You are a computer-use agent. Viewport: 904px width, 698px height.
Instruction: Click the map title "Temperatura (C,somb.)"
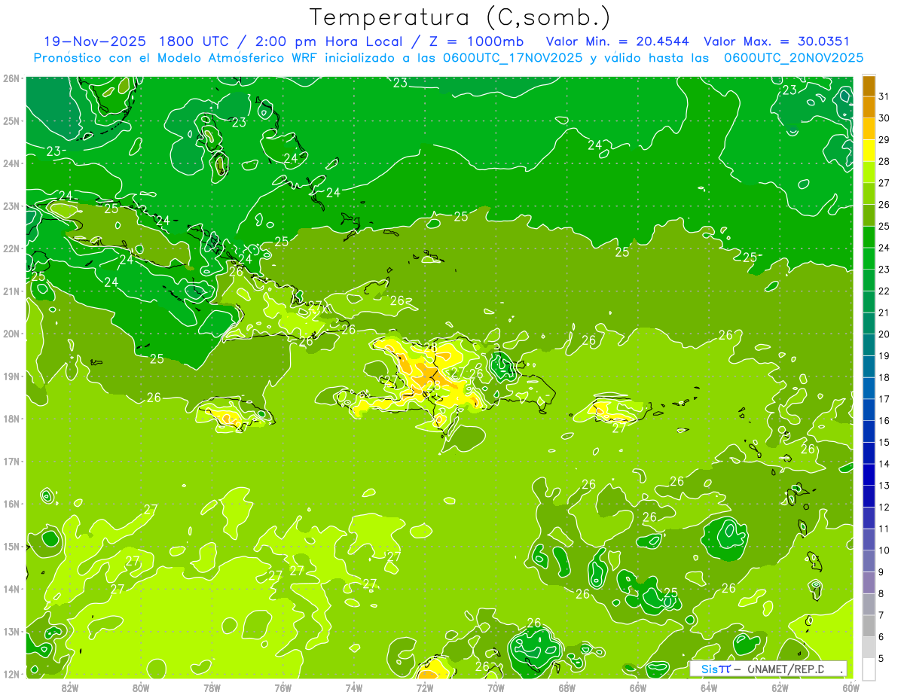460,18
